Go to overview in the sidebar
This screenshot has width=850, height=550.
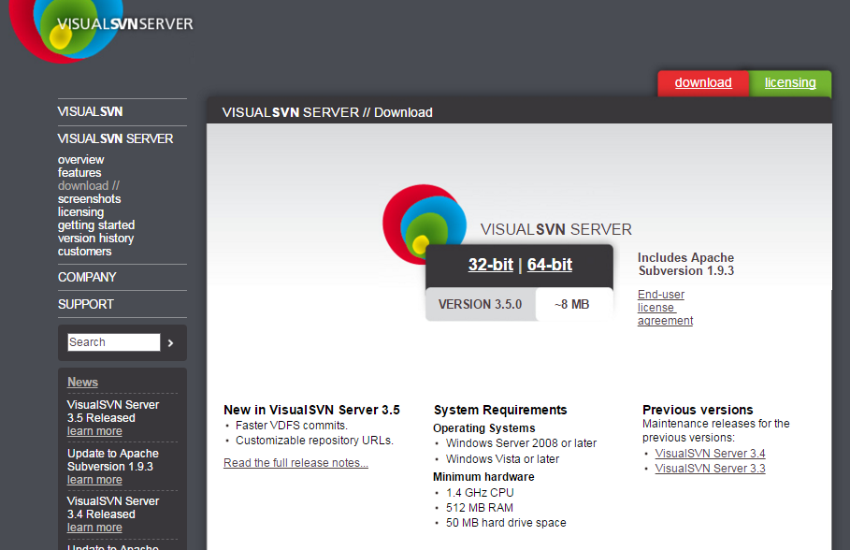pos(80,160)
